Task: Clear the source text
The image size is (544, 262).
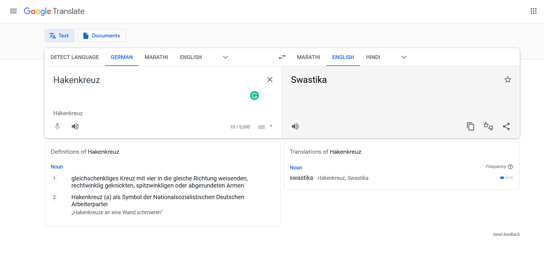Action: tap(270, 80)
